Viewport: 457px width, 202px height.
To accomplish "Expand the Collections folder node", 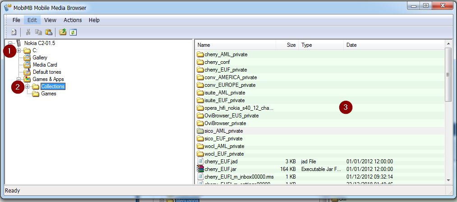I will click(x=28, y=87).
